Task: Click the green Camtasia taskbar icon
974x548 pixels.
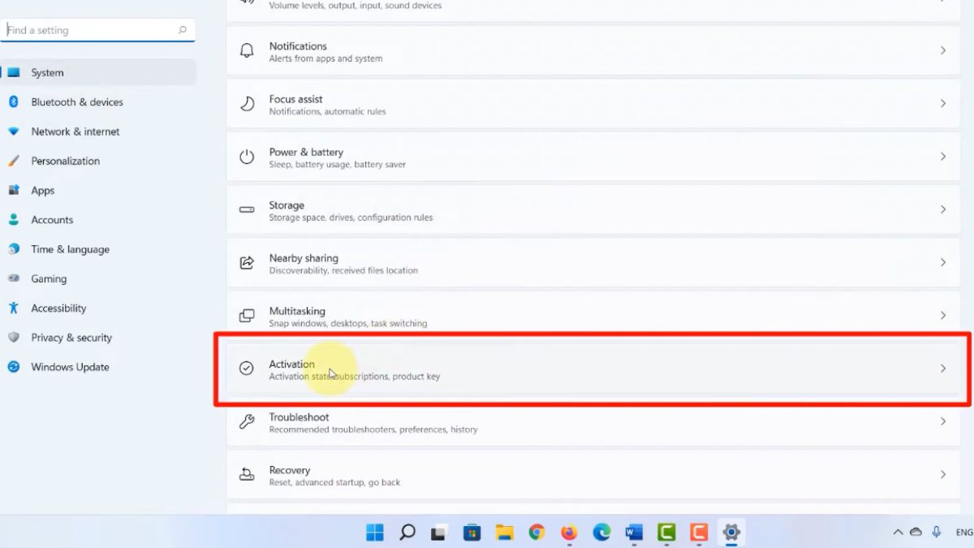Action: 666,533
